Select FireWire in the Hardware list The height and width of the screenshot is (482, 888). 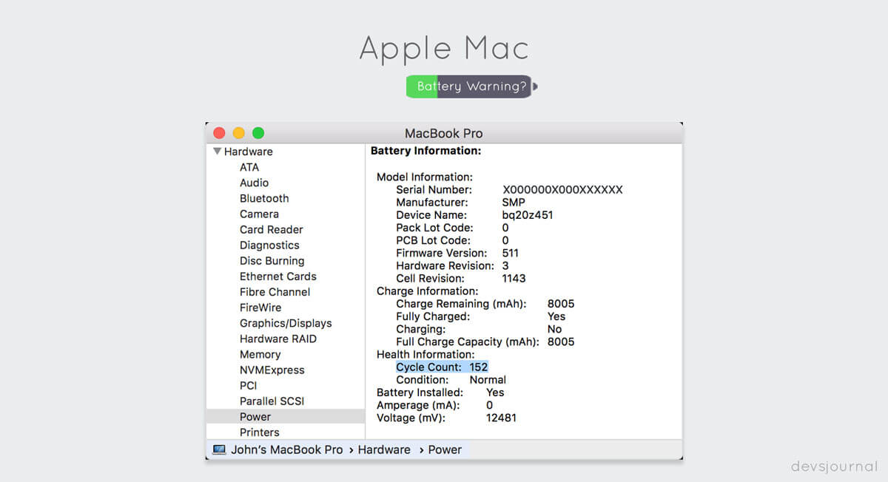pyautogui.click(x=260, y=307)
